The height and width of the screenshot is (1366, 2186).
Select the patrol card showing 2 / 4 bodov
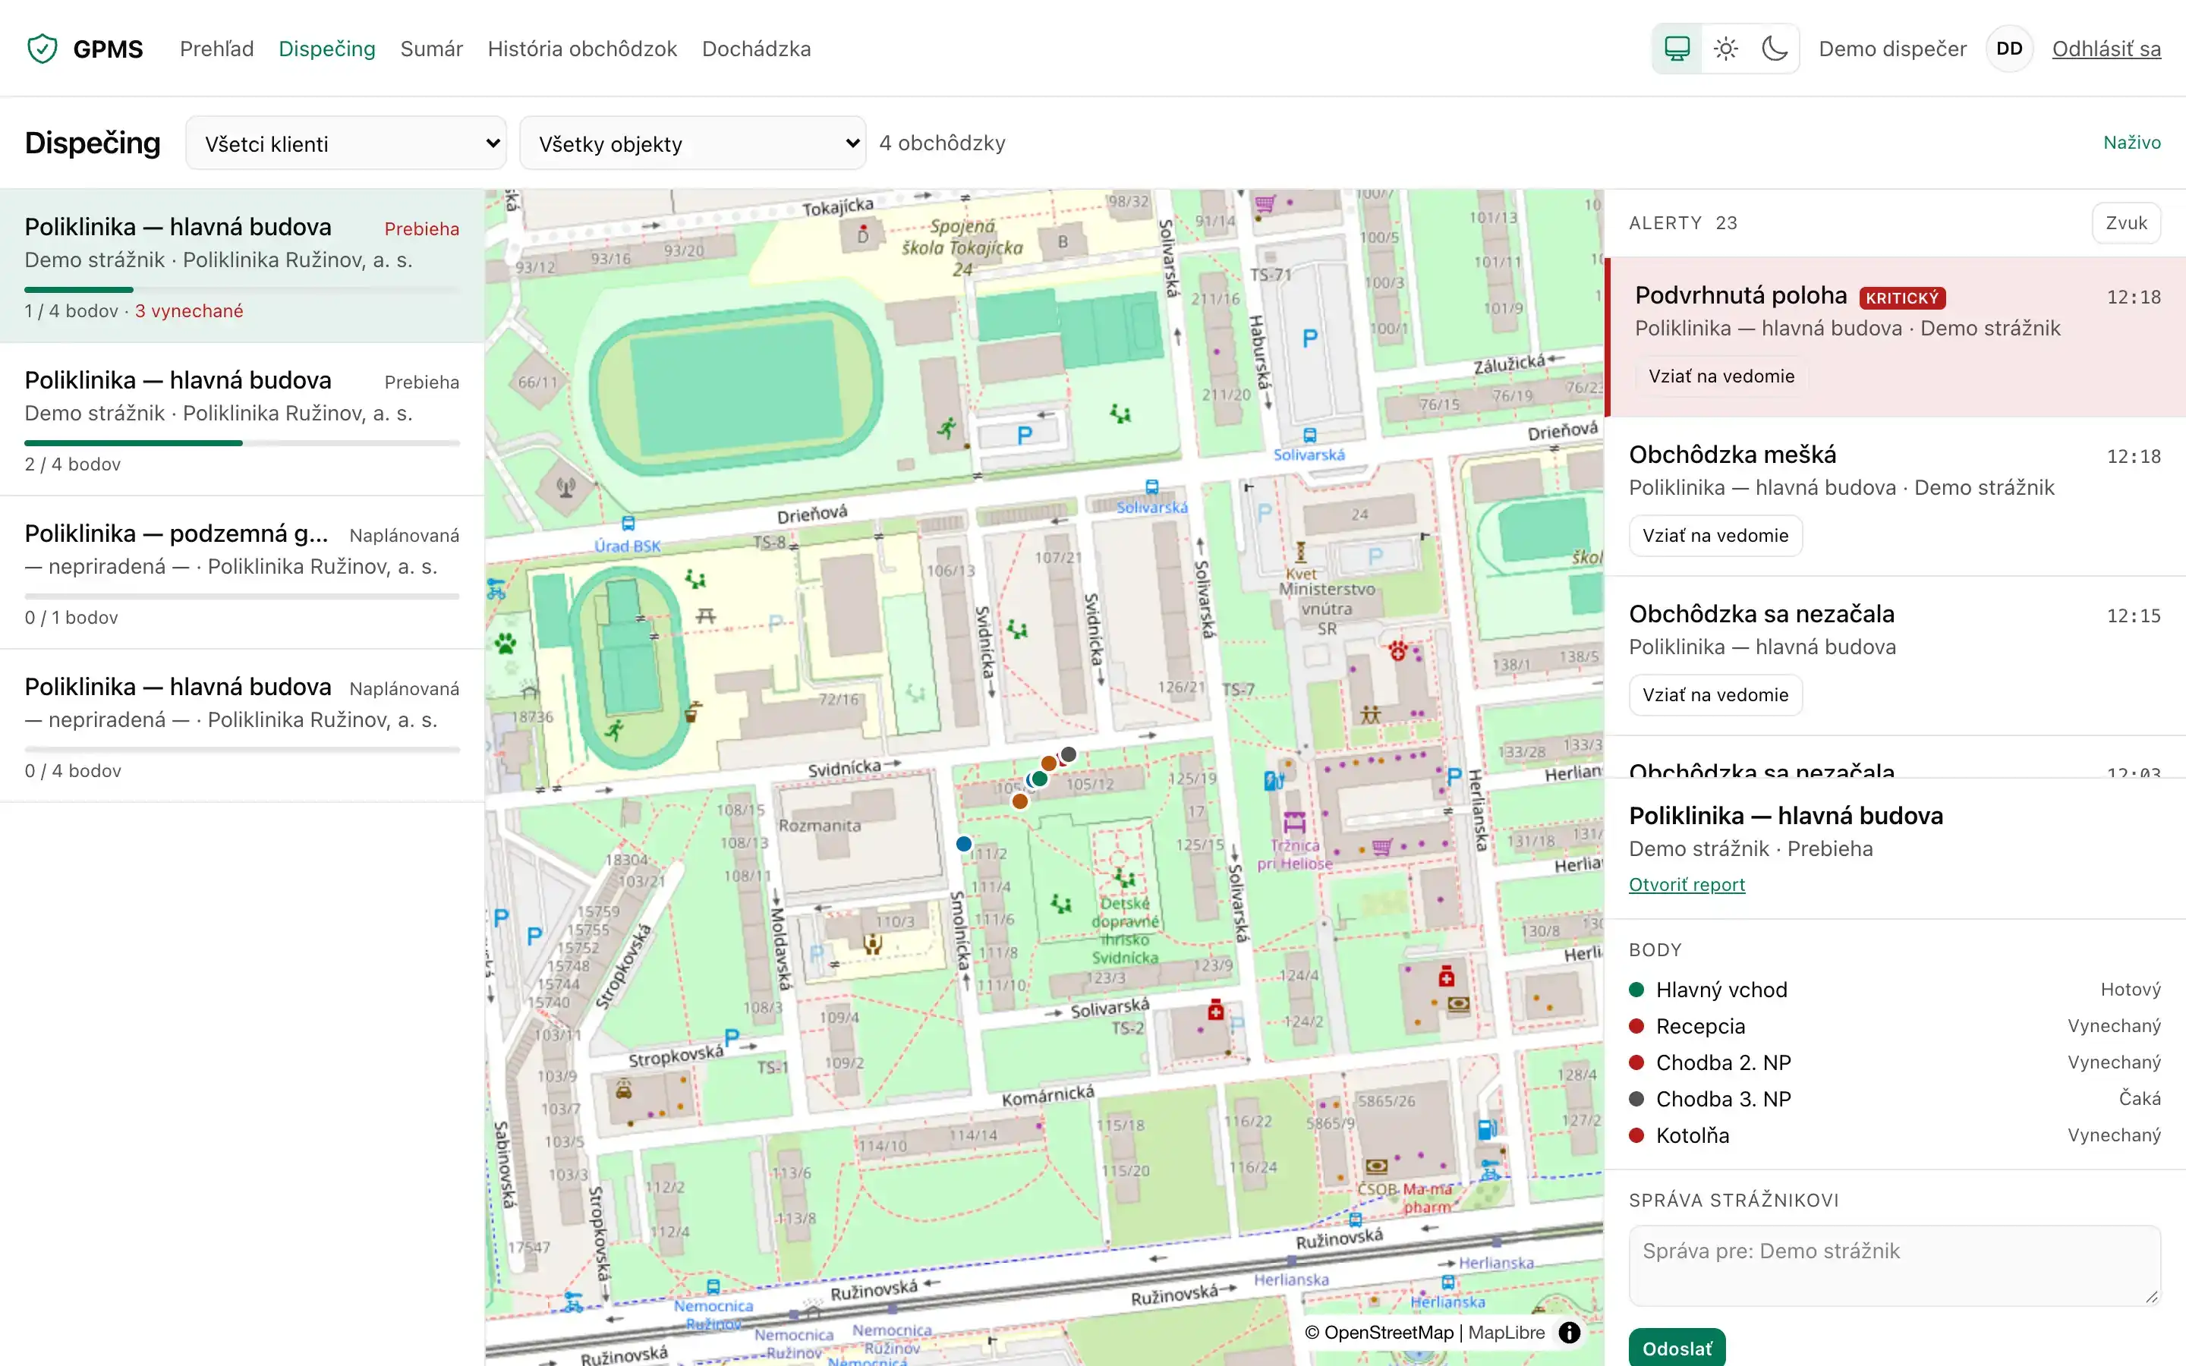click(x=242, y=419)
